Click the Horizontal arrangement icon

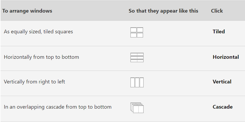tap(137, 57)
